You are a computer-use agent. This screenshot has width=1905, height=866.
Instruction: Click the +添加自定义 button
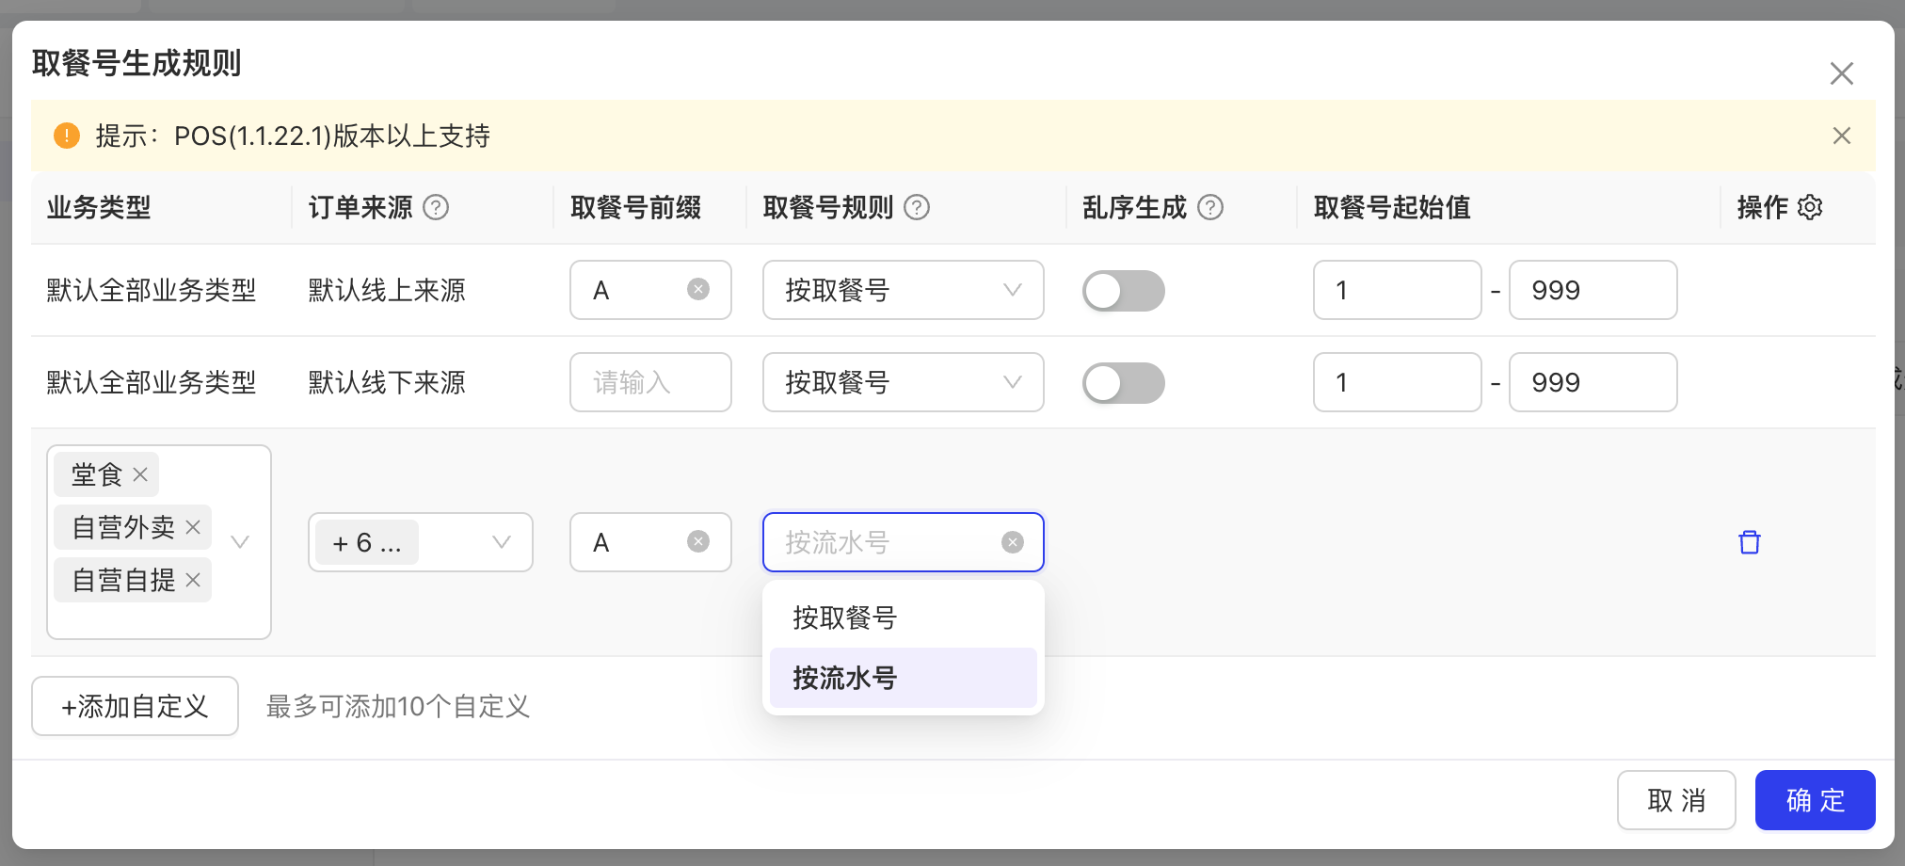click(x=135, y=706)
